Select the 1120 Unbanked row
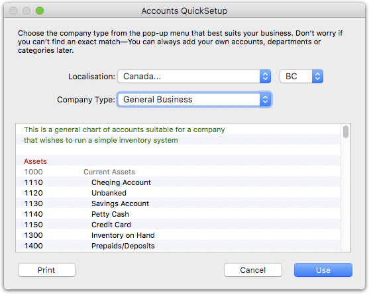Screen dimensions: 369x294 tap(178, 193)
